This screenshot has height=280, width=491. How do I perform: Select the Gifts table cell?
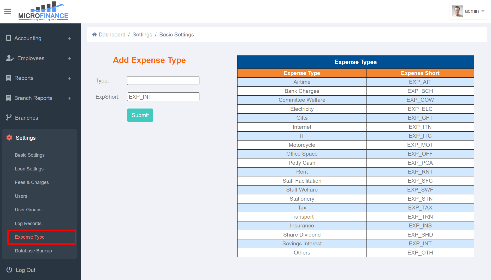coord(302,118)
